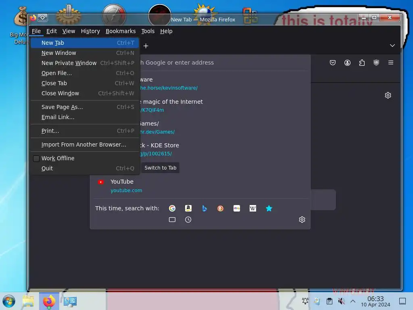Viewport: 413px width, 310px height.
Task: Open file manager from the taskbar
Action: pyautogui.click(x=28, y=301)
